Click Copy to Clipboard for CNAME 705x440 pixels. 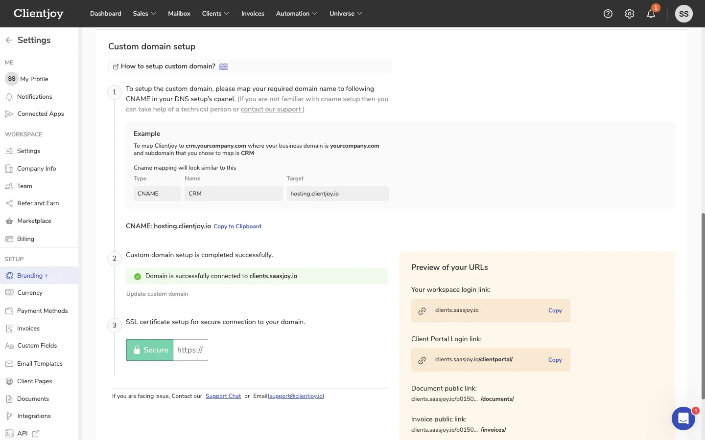point(237,226)
